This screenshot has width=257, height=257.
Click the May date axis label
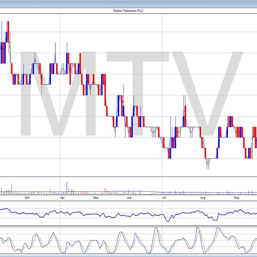coord(96,197)
